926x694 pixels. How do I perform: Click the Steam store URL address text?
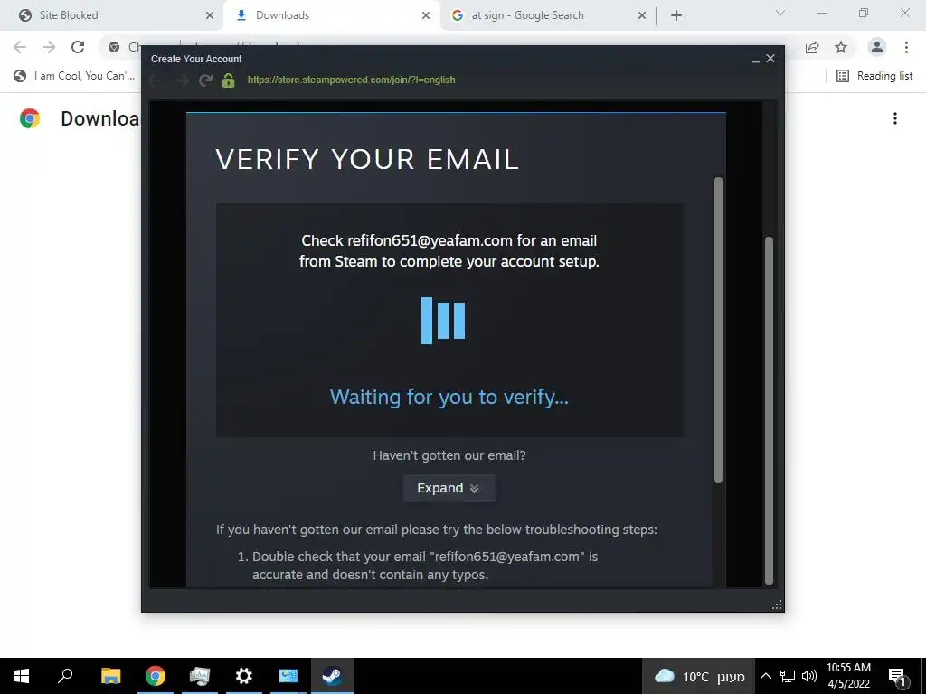[x=352, y=80]
